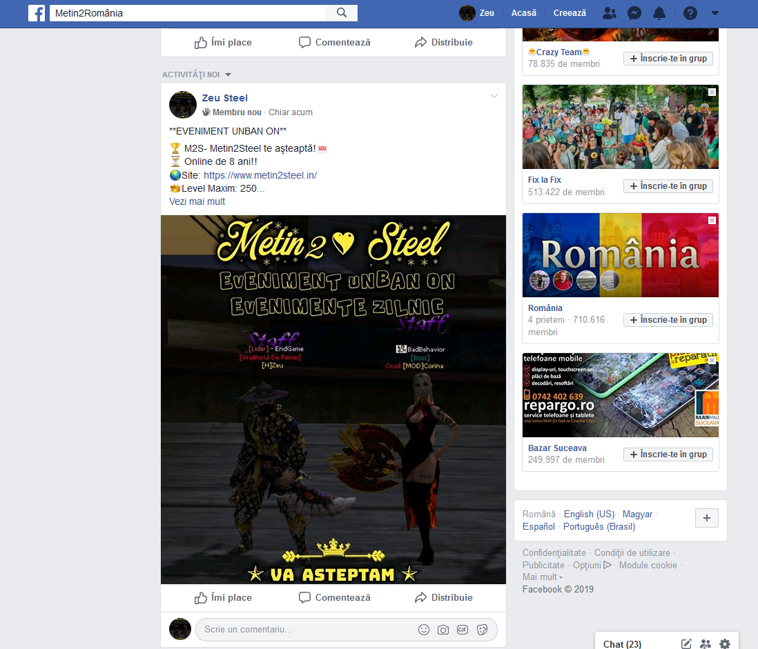Go to Acasă in the top bar

tap(524, 13)
